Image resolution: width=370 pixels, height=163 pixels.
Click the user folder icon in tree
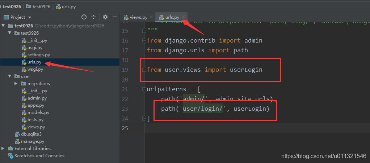pos(17,76)
